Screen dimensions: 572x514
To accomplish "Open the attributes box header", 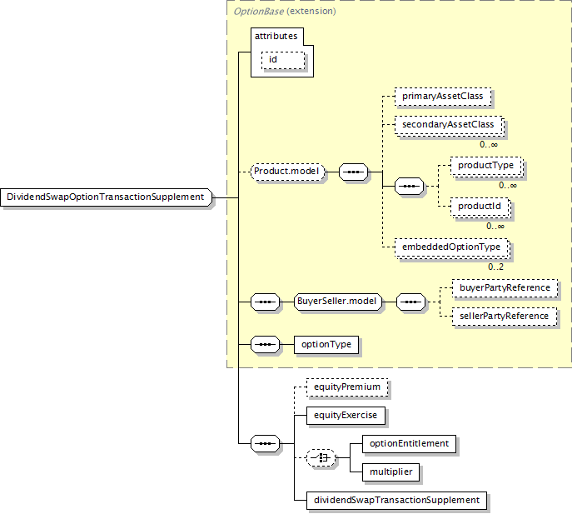I will click(x=276, y=37).
